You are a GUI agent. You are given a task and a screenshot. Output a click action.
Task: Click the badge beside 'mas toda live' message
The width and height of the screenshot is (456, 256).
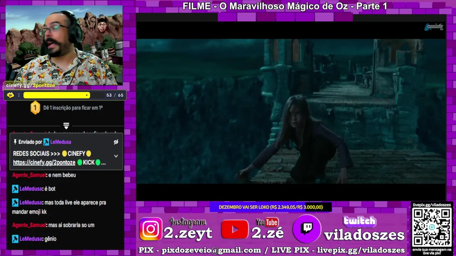[15, 202]
